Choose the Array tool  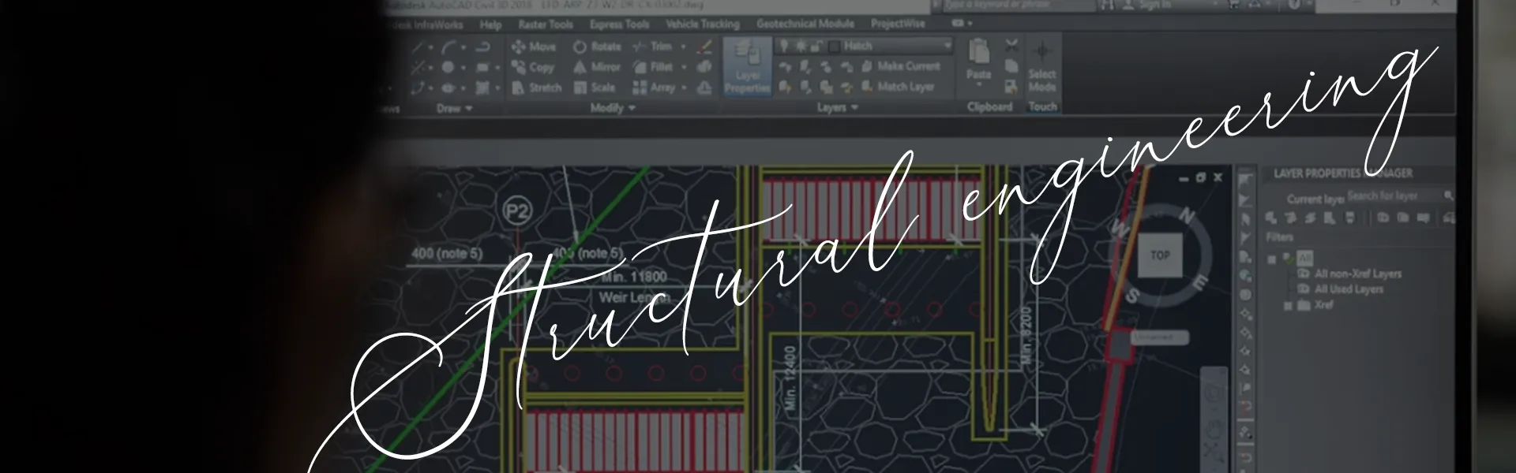point(654,88)
